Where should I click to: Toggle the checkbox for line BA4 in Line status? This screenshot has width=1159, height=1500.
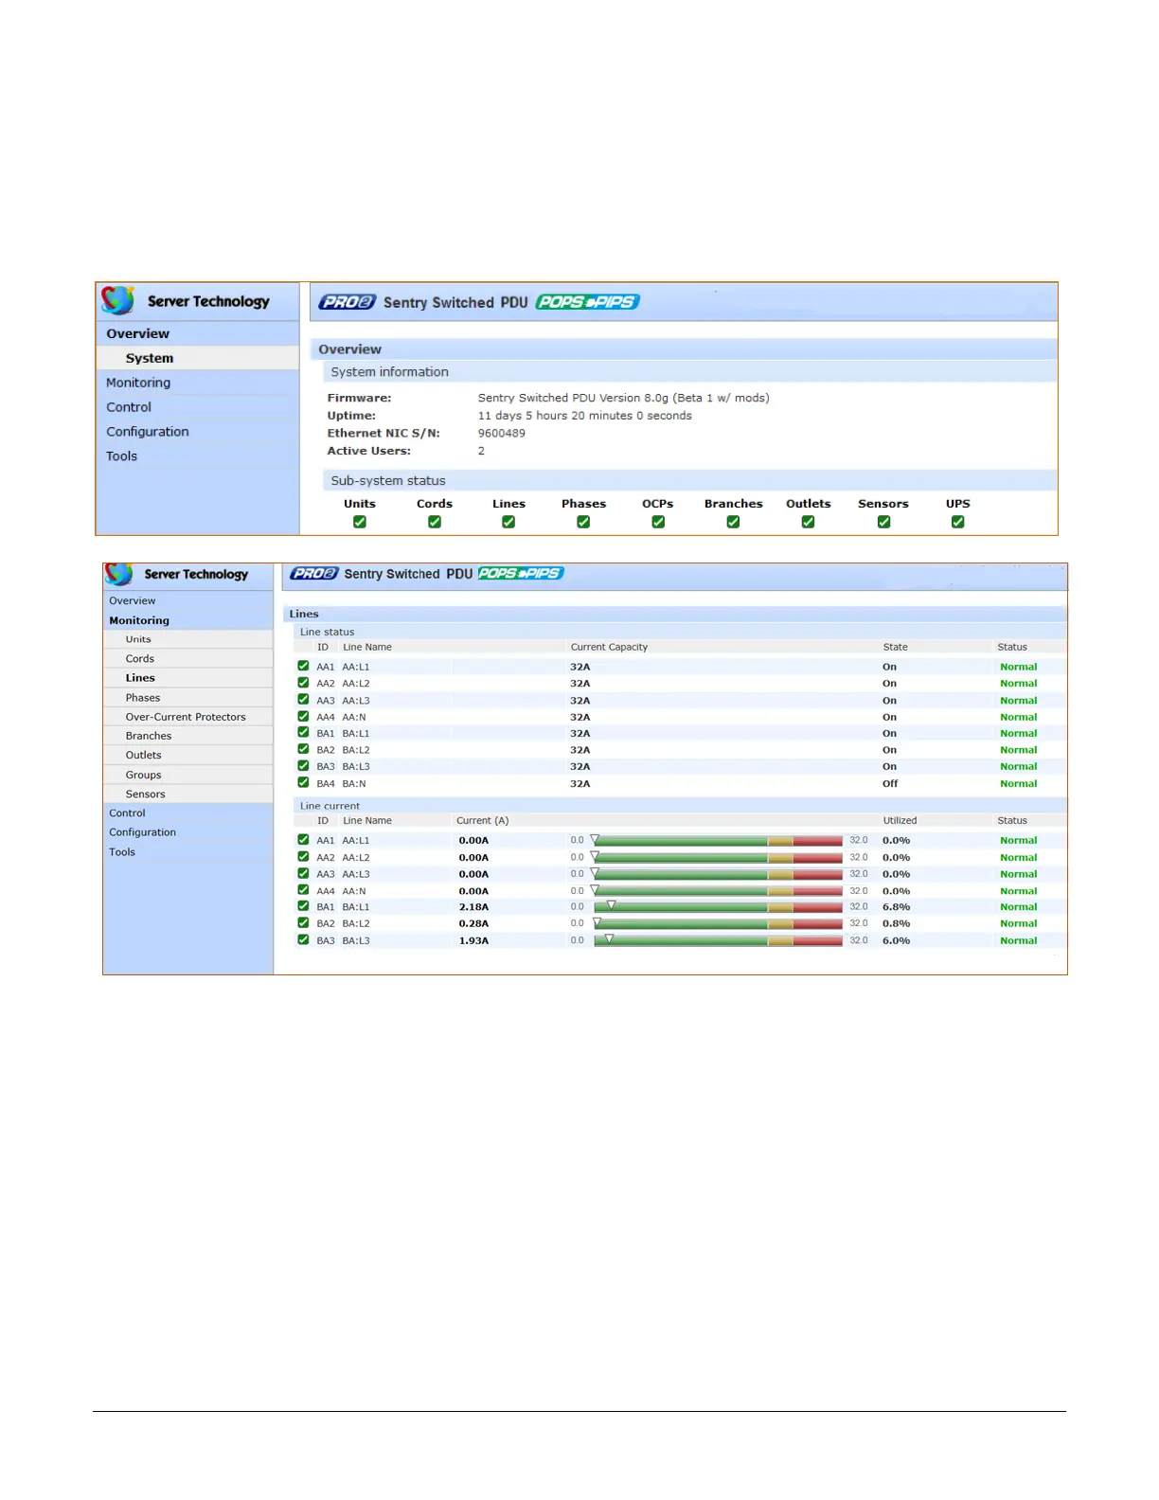point(303,783)
